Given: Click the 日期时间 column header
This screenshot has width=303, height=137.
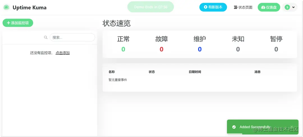Looking at the screenshot, I should pyautogui.click(x=195, y=72).
